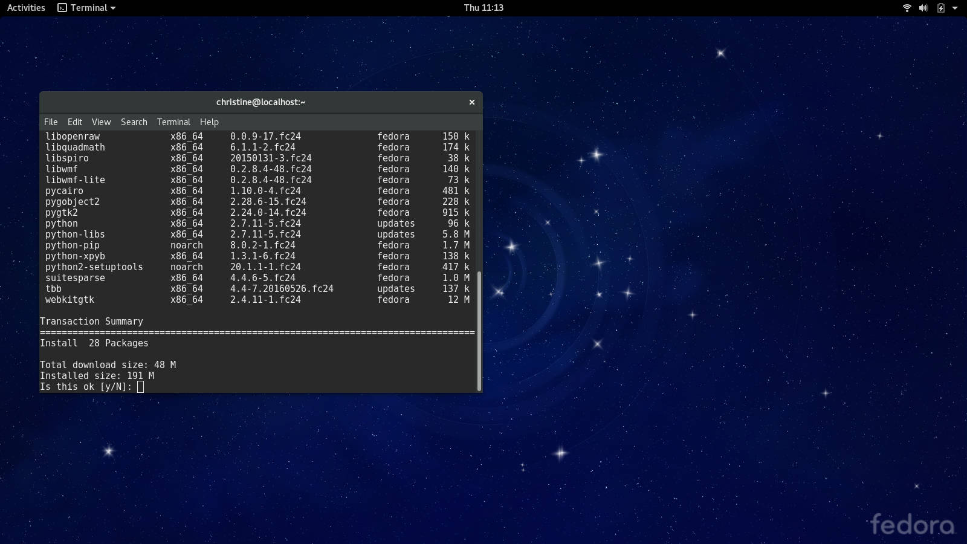967x544 pixels.
Task: Click the package name webkitgtk
Action: [x=70, y=300]
